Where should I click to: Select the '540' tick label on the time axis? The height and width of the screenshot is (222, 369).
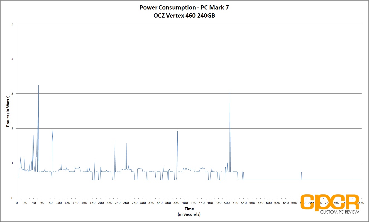243,203
